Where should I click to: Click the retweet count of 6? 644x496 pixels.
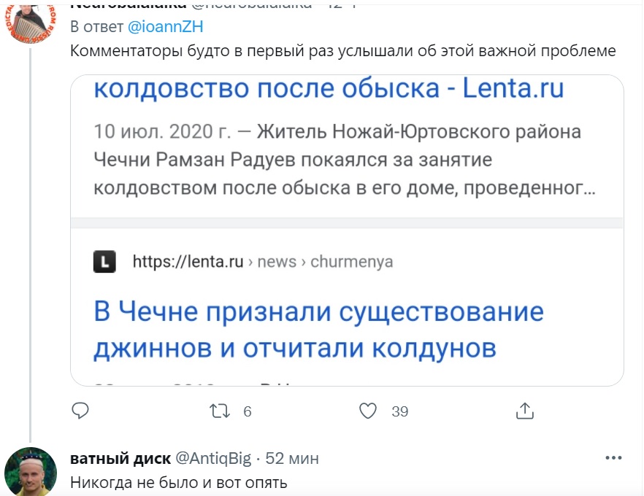247,411
